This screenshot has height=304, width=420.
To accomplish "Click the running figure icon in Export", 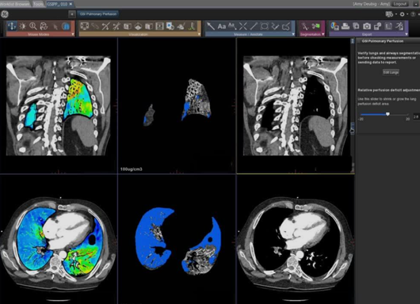I will (x=400, y=26).
